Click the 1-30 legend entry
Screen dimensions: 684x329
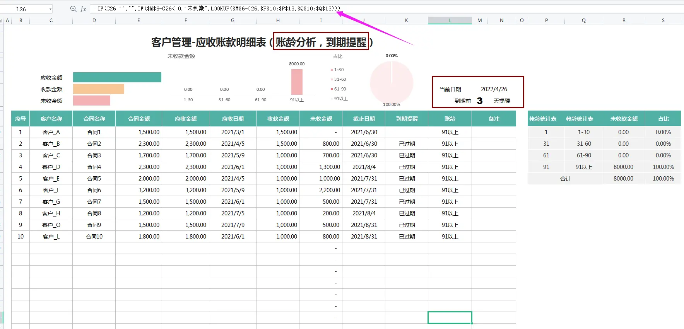point(337,70)
